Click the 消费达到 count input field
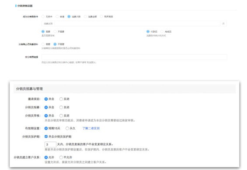247x170 pixels. [137, 24]
